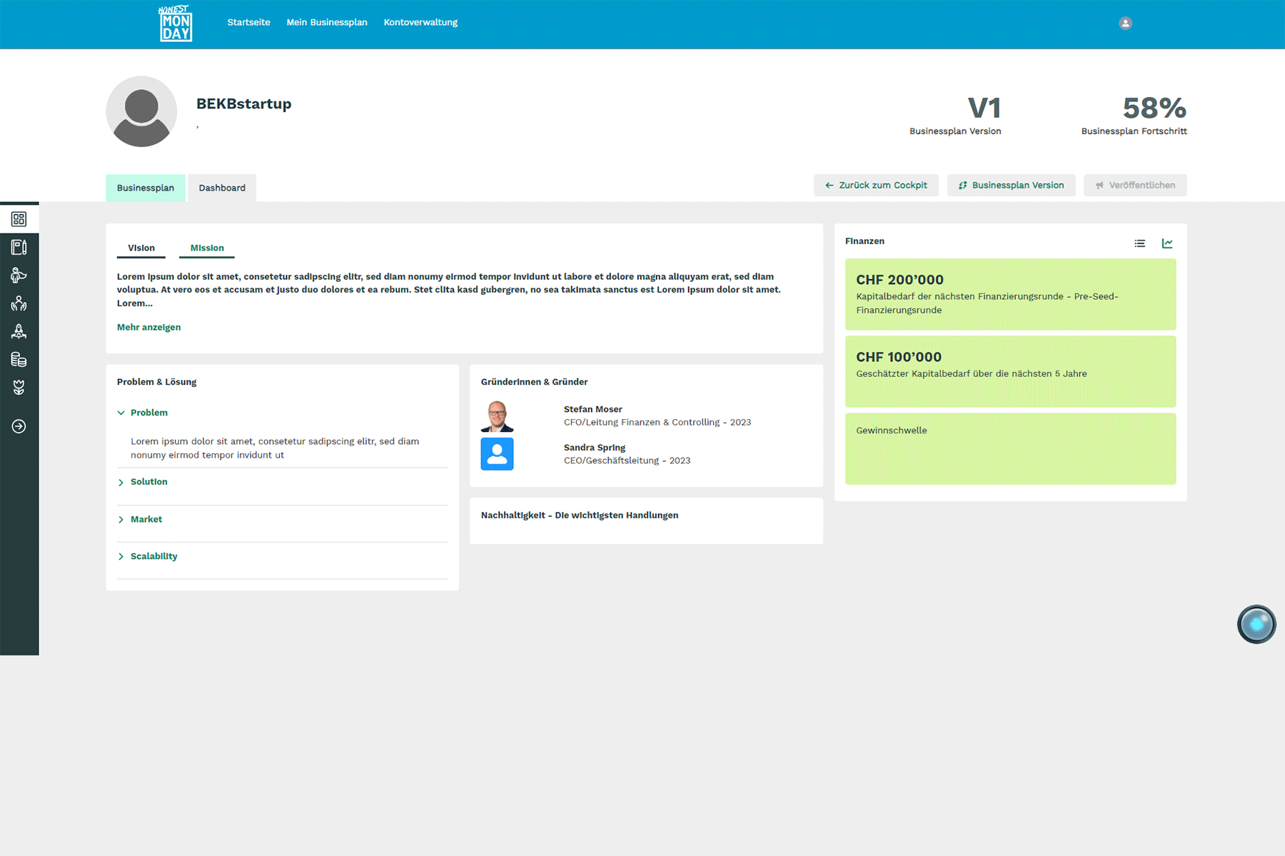The image size is (1285, 856).
Task: Expand sidebar with the circled arrow icon
Action: (x=19, y=426)
